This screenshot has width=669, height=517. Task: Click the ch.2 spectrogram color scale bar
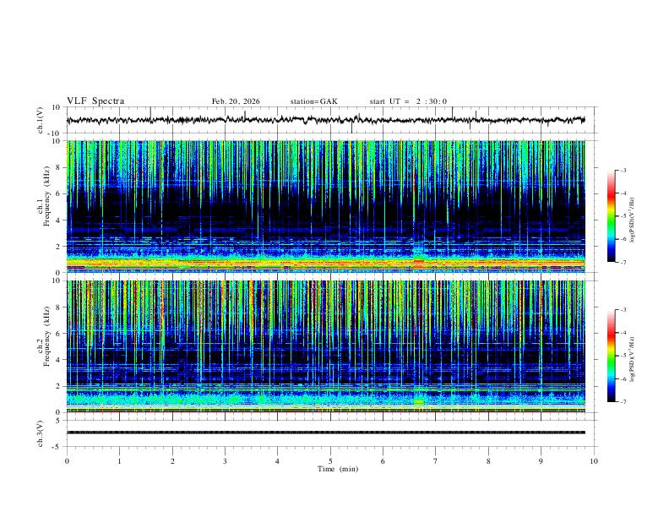pos(612,356)
